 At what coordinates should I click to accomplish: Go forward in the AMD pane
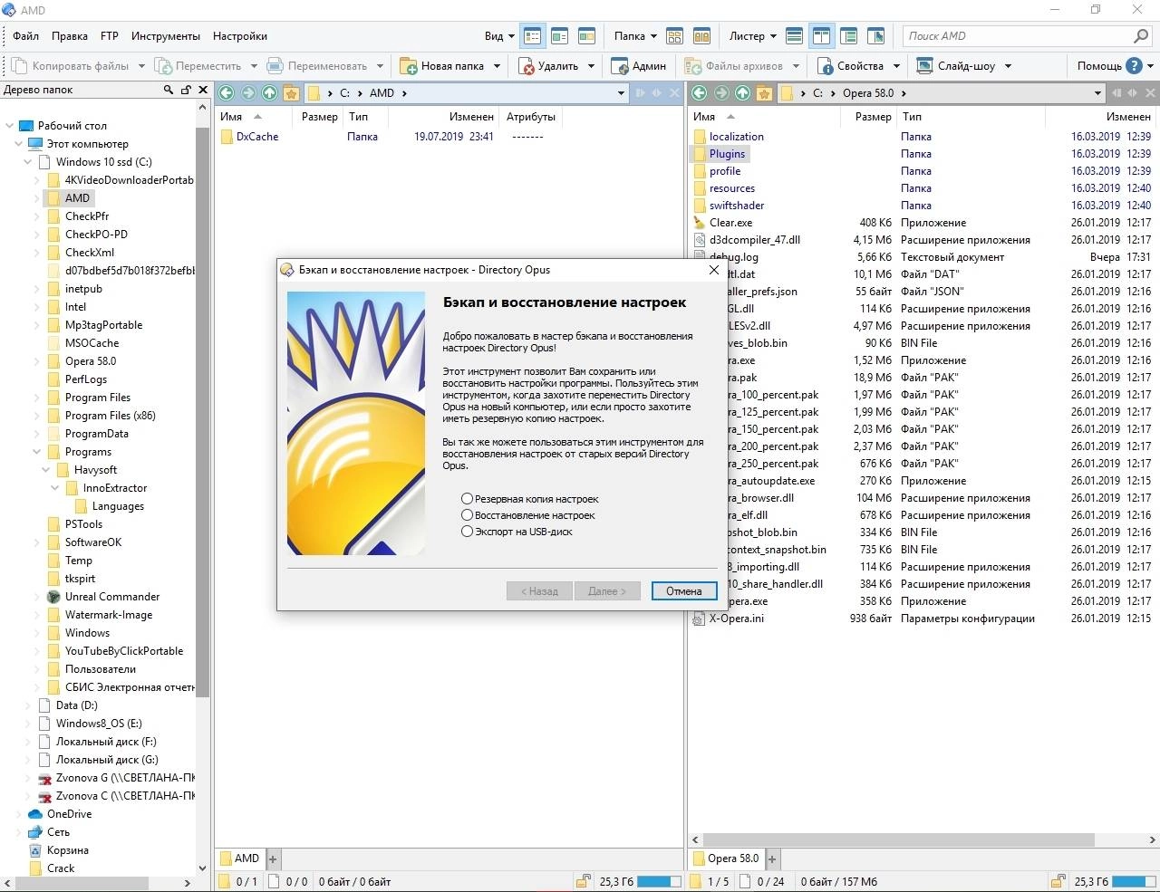248,92
